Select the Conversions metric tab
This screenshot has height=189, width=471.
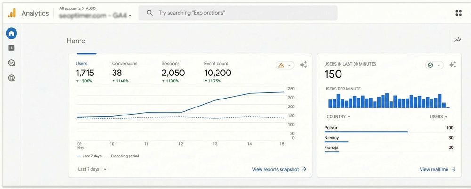124,73
